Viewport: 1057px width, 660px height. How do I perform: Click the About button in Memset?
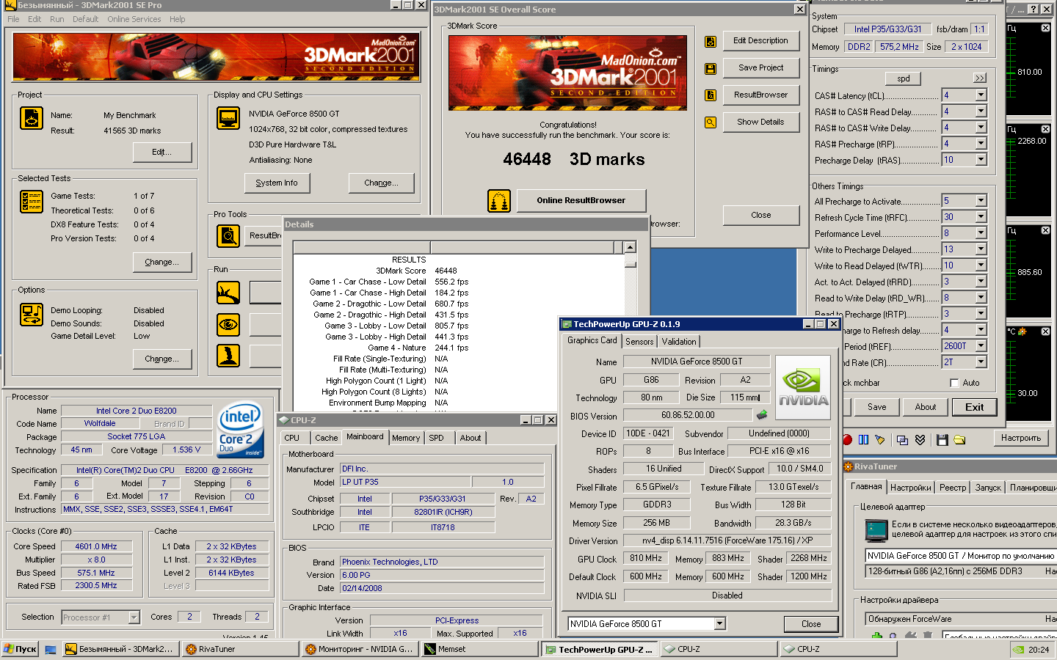click(926, 407)
